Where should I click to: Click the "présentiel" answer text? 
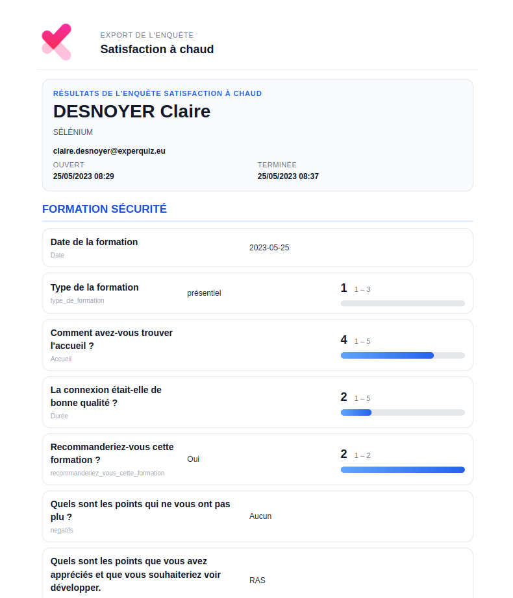[x=204, y=293]
